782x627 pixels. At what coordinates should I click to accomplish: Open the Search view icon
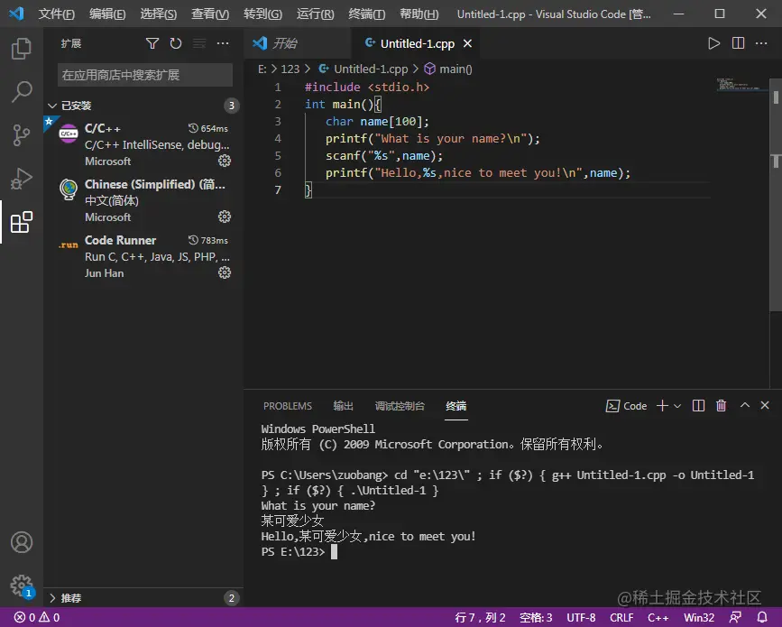click(x=22, y=92)
